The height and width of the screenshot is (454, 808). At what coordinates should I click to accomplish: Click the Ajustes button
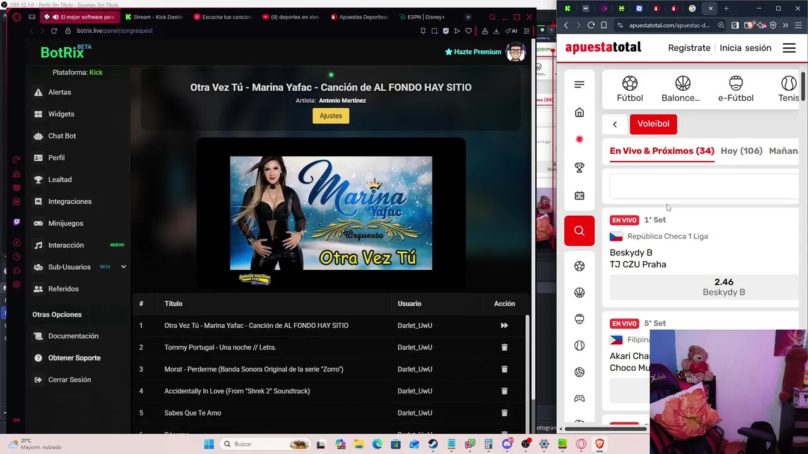coord(331,115)
